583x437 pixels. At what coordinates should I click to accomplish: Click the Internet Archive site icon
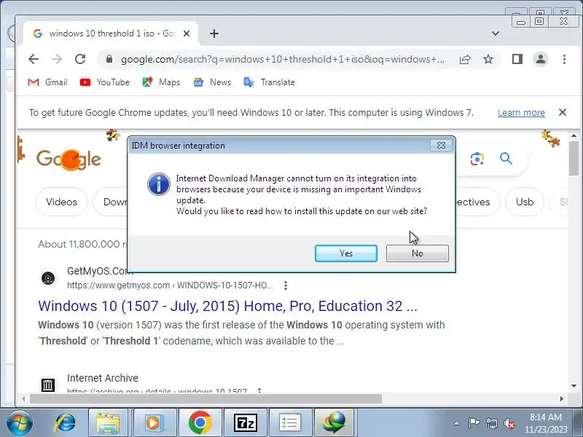[48, 385]
